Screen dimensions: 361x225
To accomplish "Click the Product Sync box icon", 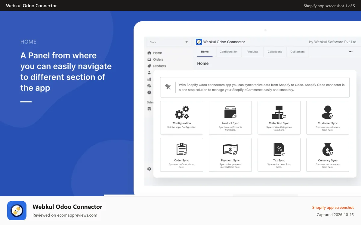I will 230,112.
